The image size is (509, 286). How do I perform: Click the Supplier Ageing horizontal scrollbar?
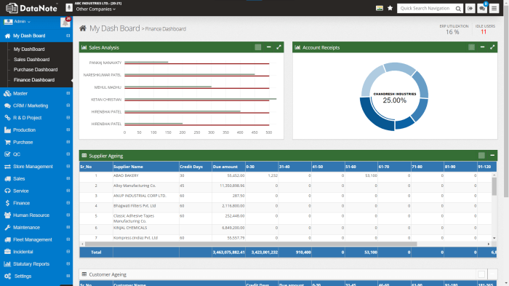coord(251,244)
